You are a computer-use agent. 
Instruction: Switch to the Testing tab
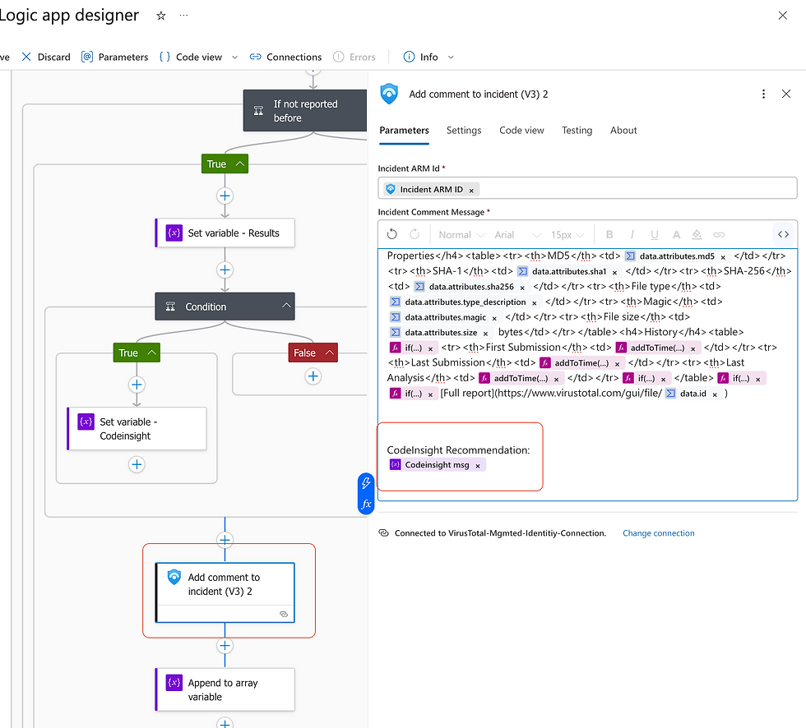tap(577, 131)
